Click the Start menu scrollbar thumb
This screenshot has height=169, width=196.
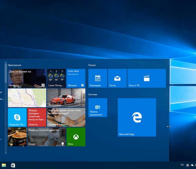click(6, 73)
